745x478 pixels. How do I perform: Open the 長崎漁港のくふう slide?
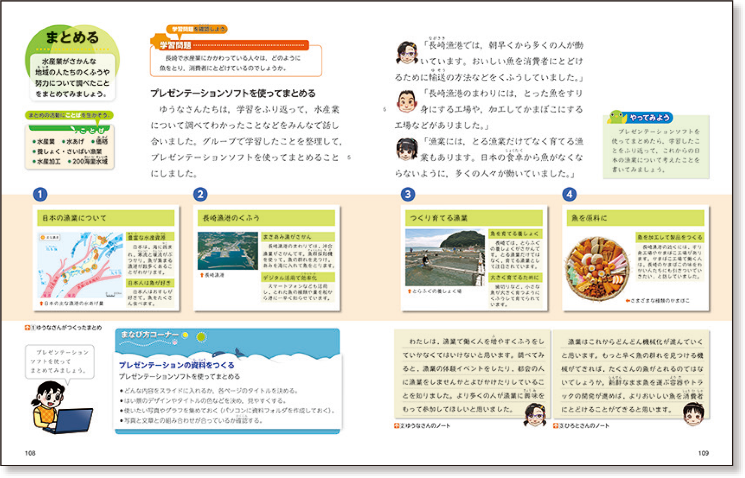click(x=266, y=258)
